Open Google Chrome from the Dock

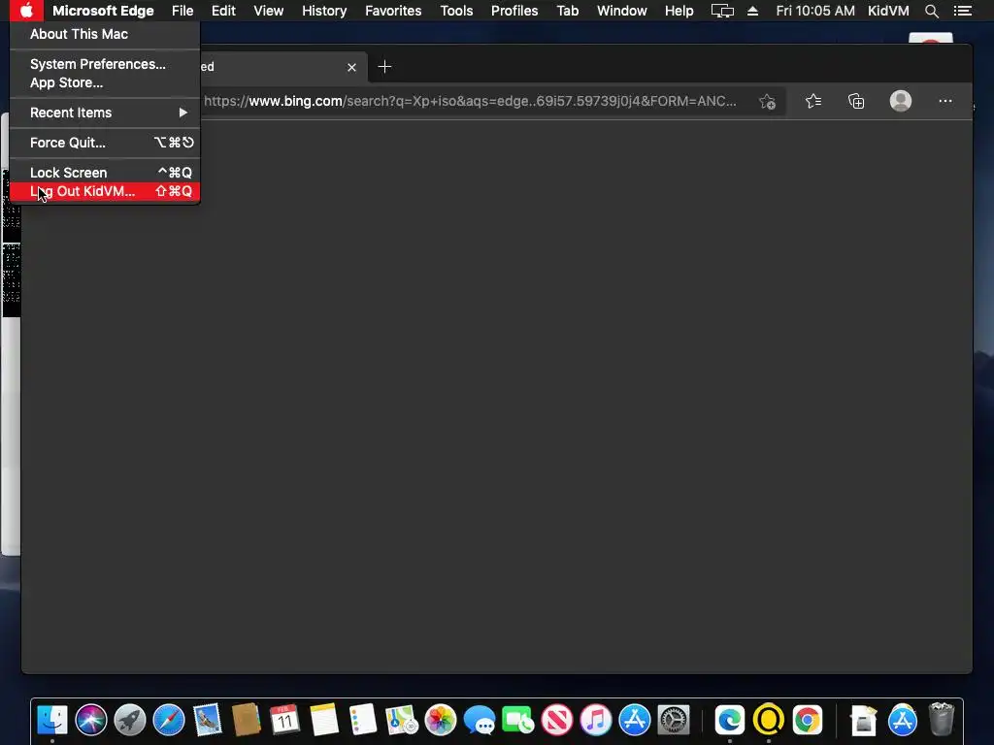(x=807, y=720)
